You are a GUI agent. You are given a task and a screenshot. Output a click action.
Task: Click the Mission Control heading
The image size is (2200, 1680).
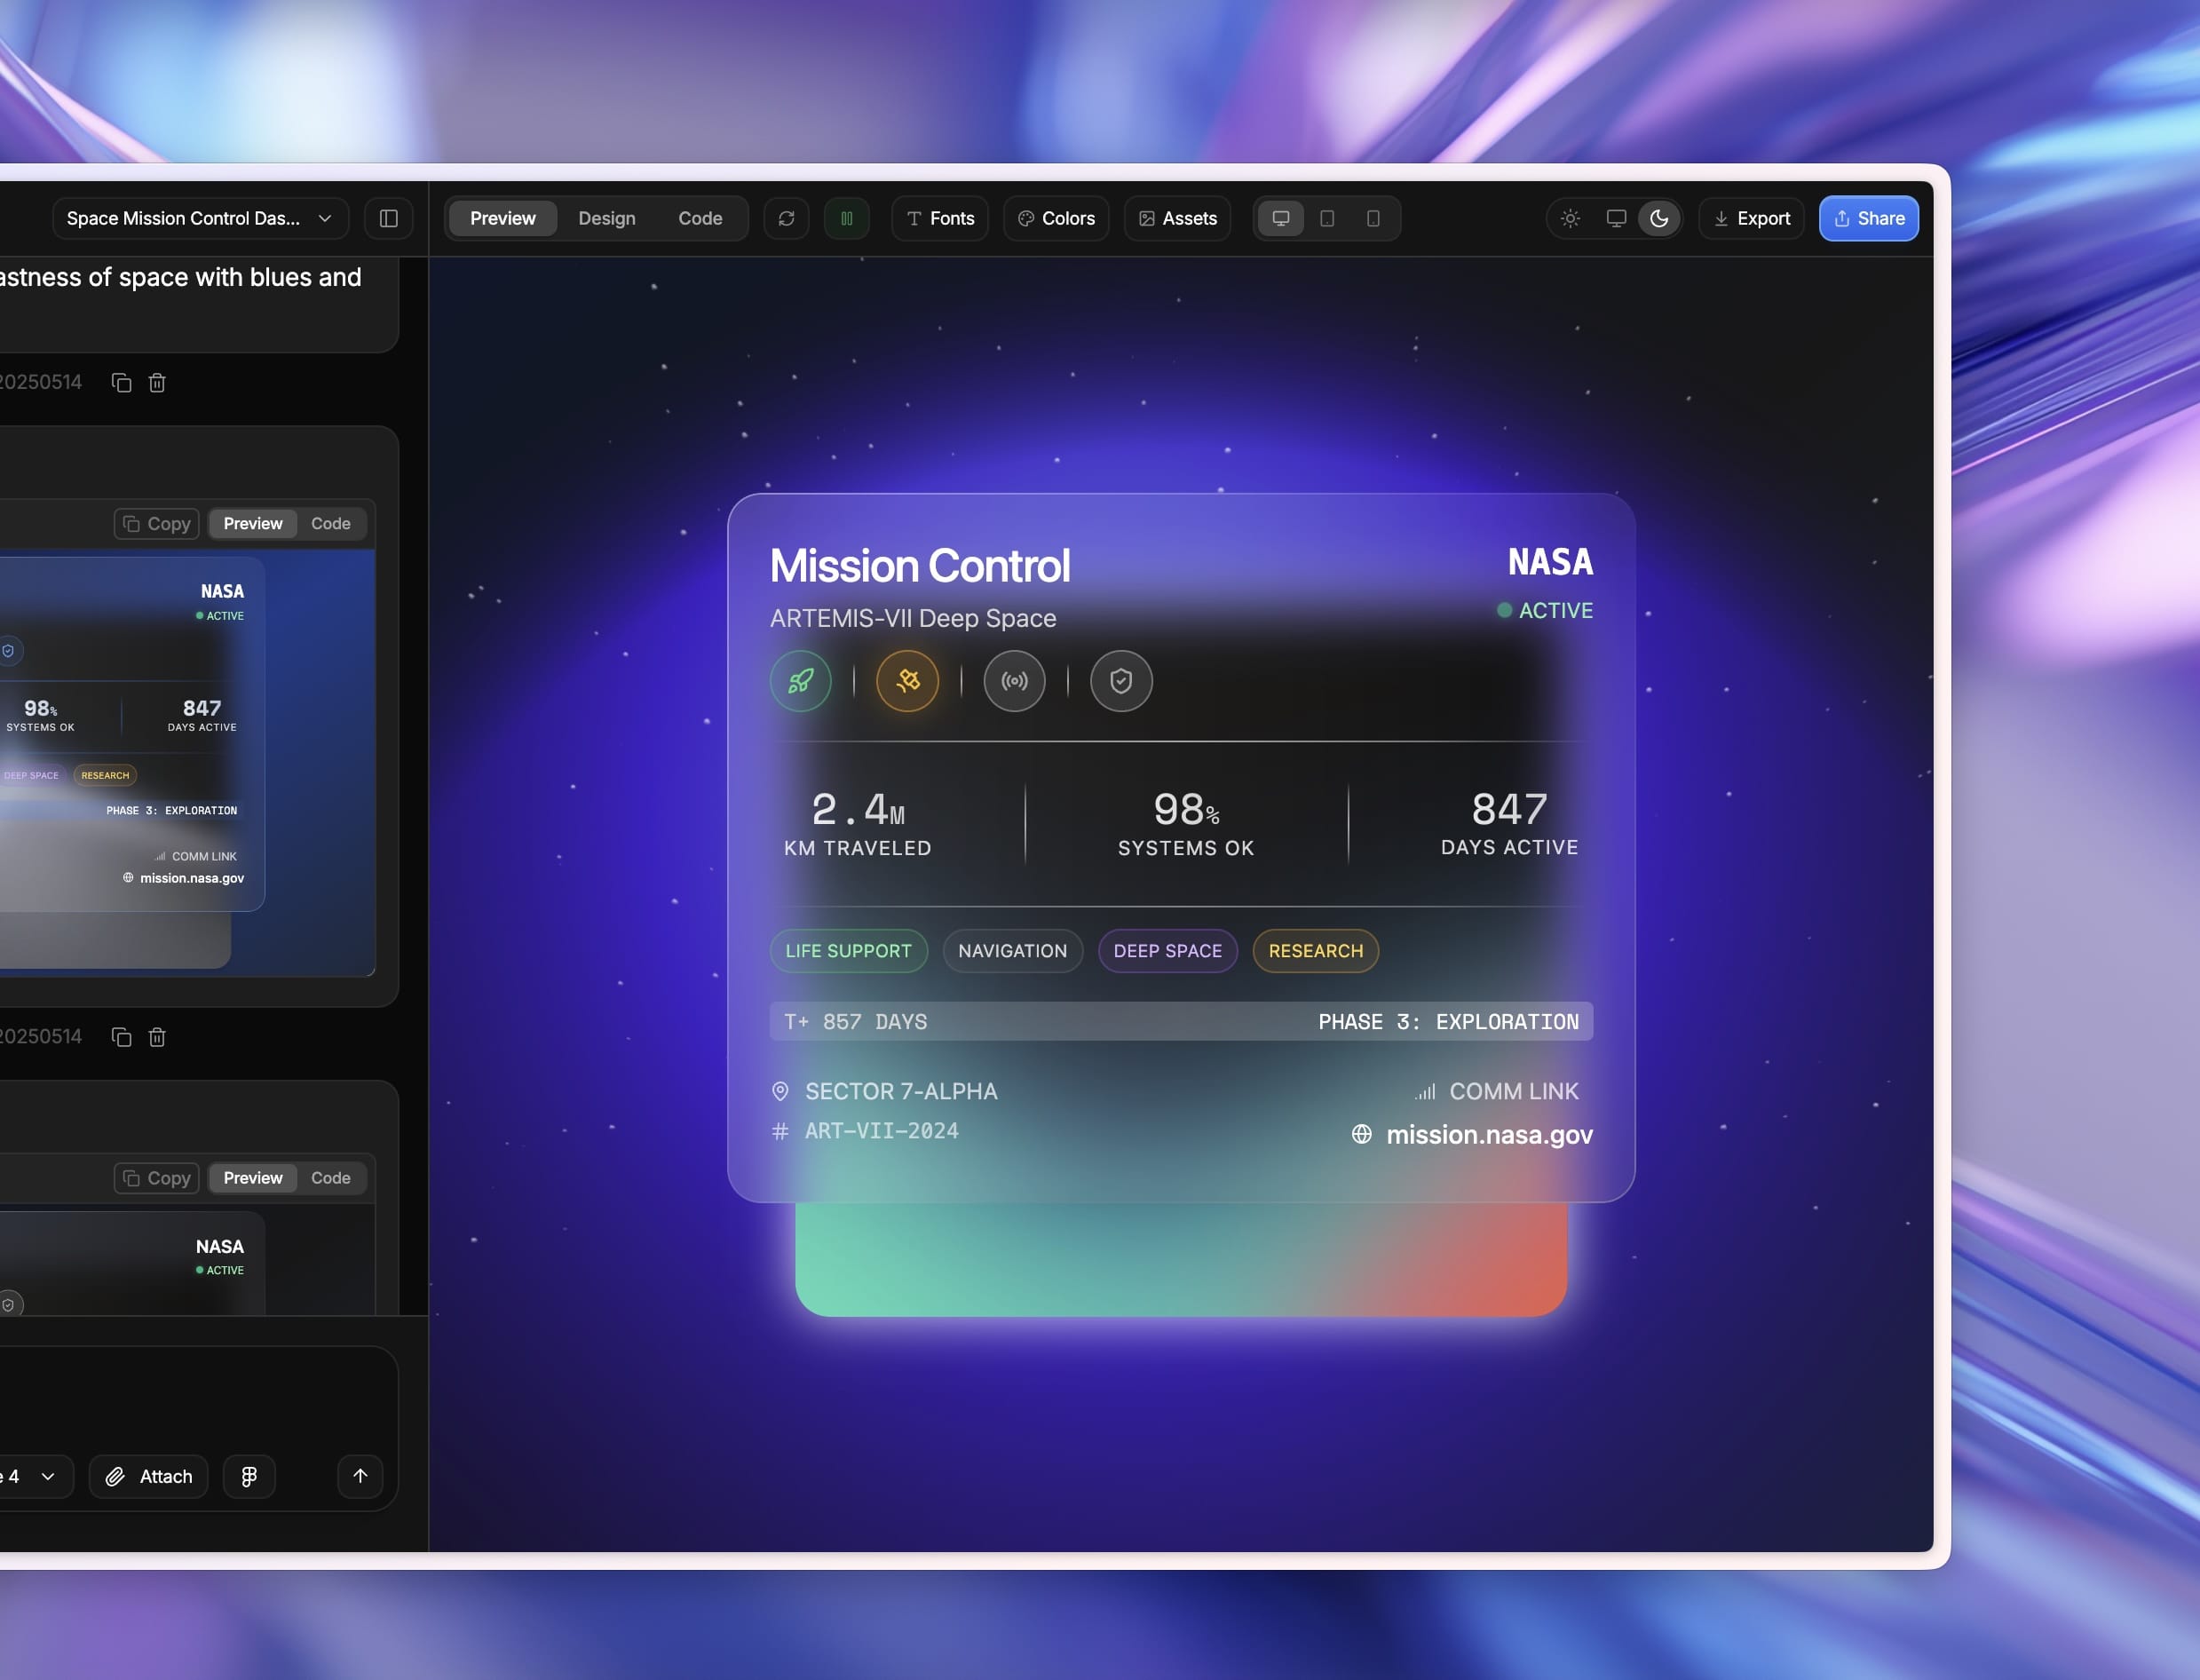[x=920, y=566]
